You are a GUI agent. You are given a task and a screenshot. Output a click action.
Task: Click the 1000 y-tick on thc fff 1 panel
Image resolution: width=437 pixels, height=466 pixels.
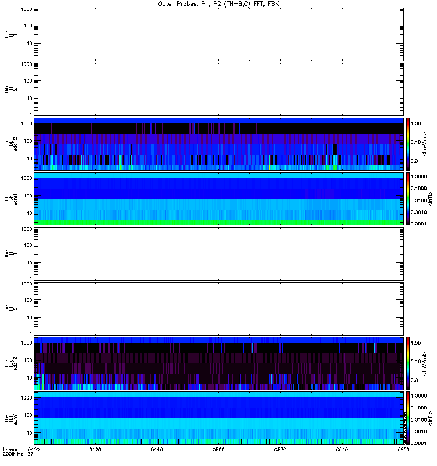click(26, 229)
